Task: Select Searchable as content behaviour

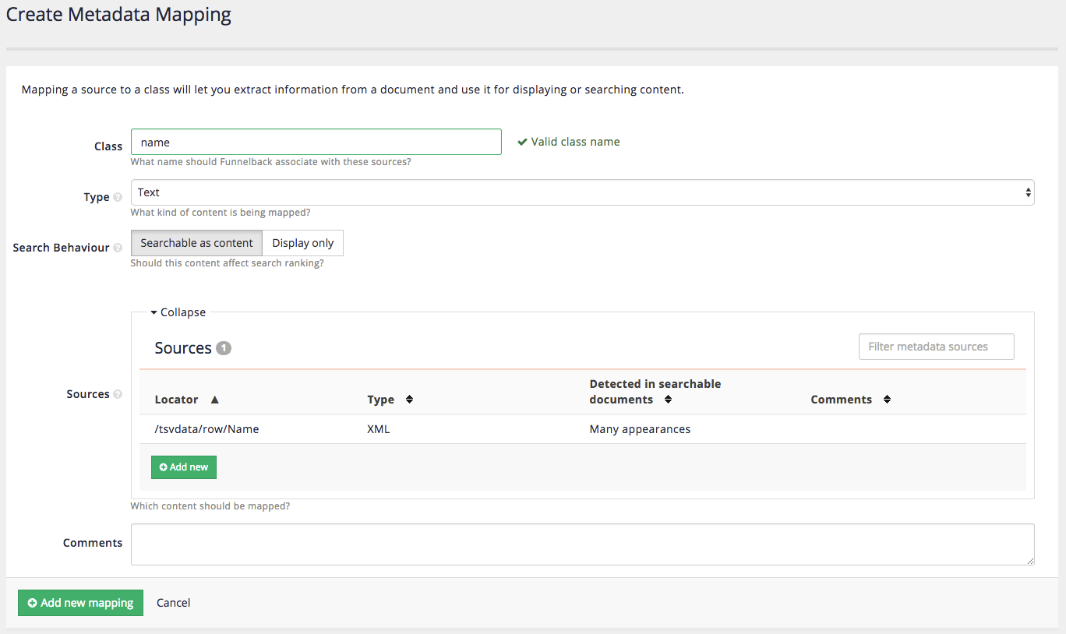Action: [196, 242]
